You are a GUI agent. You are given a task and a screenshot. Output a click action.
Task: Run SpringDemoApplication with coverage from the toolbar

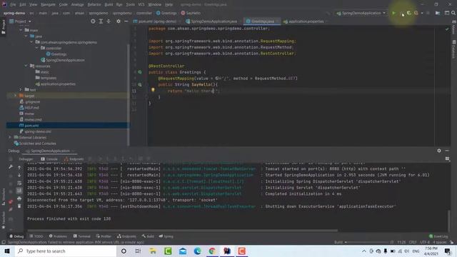(x=409, y=13)
